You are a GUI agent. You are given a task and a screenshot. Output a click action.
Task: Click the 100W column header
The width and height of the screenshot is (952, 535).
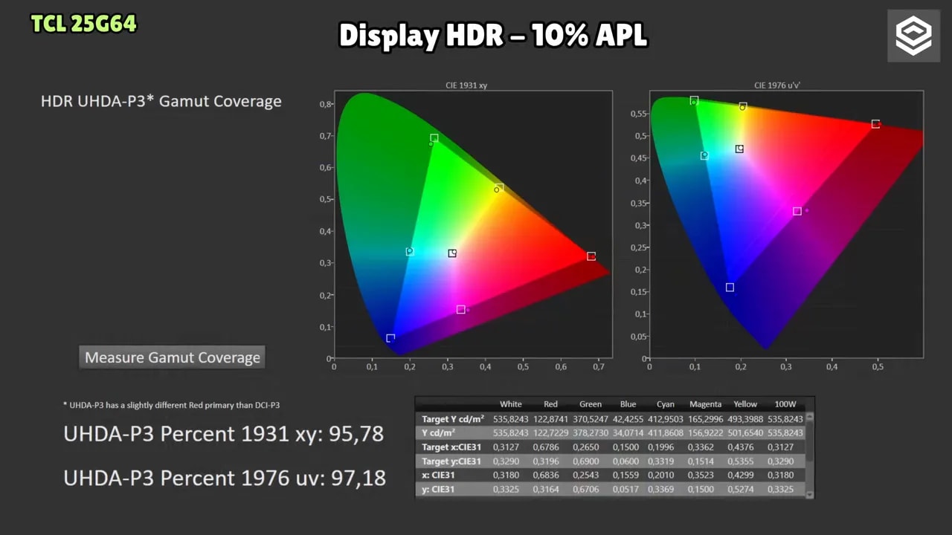pos(785,404)
